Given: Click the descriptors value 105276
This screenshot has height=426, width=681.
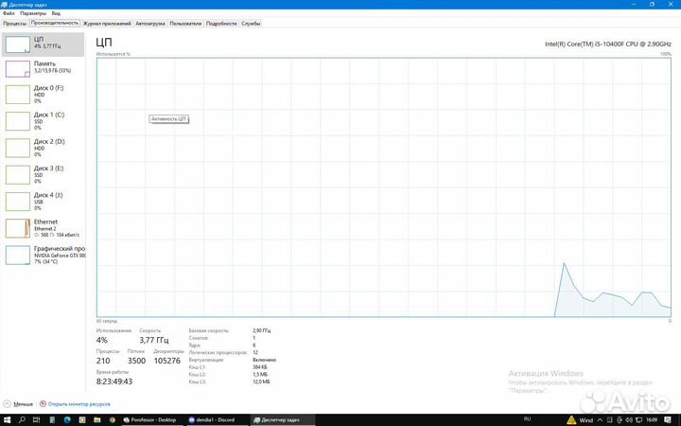Looking at the screenshot, I should pos(167,361).
